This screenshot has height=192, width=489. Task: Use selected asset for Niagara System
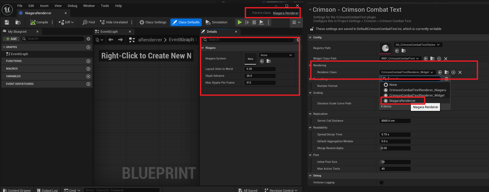tap(262, 61)
